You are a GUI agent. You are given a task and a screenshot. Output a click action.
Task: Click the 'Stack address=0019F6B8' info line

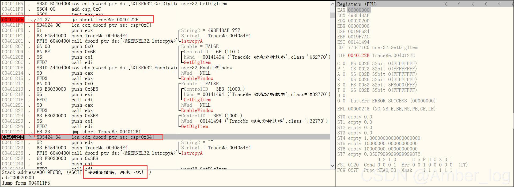pos(76,172)
